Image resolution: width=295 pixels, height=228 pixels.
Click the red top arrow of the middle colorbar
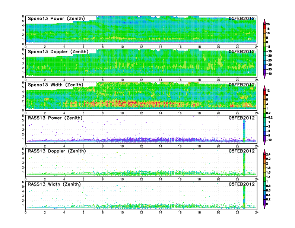264,87
